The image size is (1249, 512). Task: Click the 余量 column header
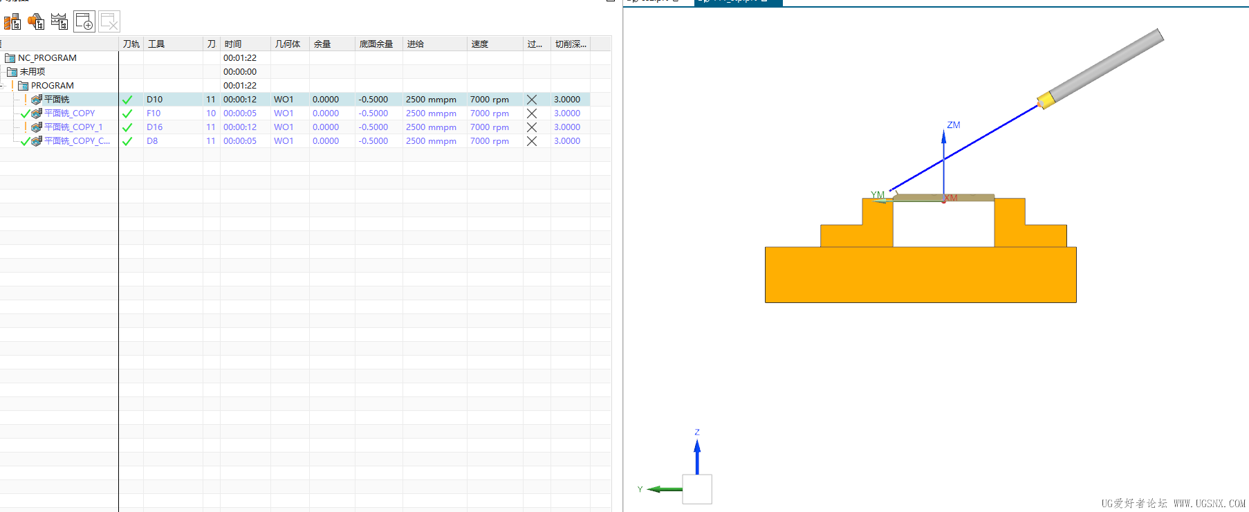[332, 44]
